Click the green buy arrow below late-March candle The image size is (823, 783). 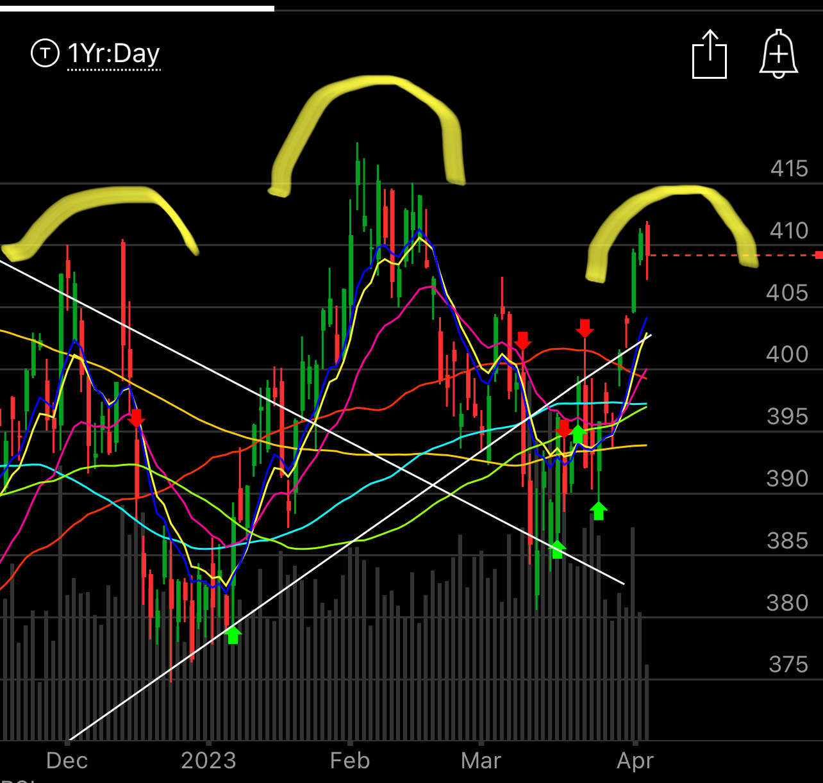click(598, 511)
